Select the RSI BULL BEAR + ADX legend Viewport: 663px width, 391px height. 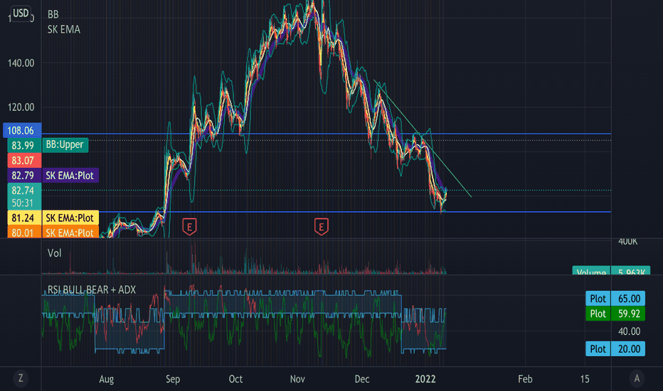91,289
